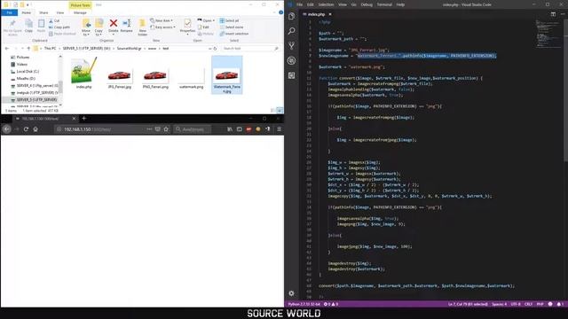Bookmark this page with the star
Viewport: 568px width, 319px height.
(166, 129)
